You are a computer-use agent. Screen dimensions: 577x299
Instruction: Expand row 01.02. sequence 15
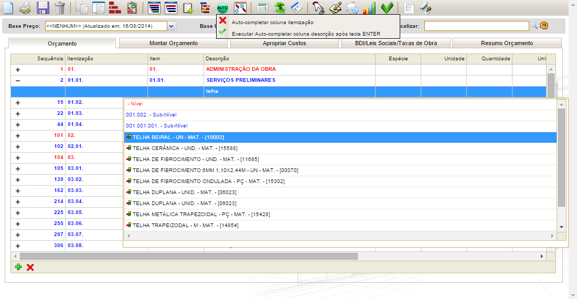(18, 103)
